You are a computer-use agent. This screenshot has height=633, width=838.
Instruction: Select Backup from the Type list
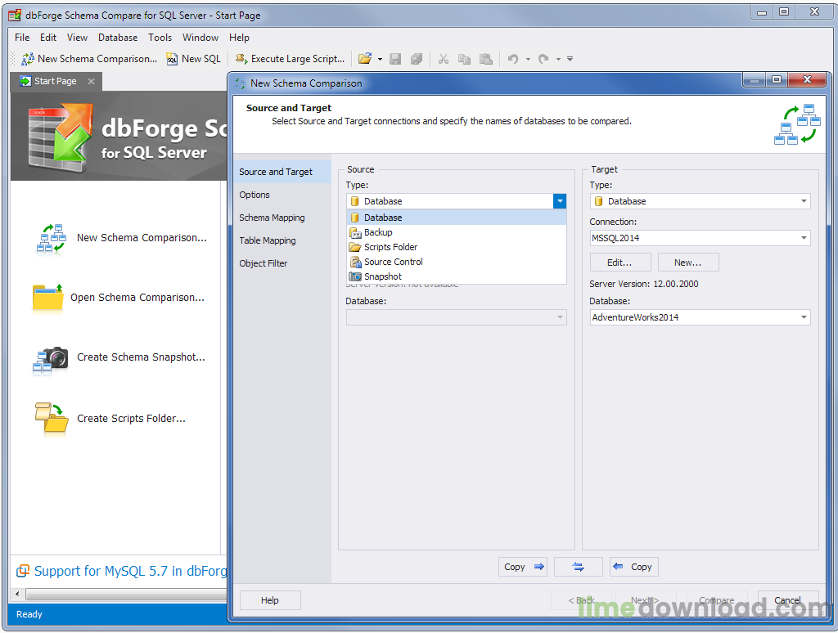click(378, 232)
